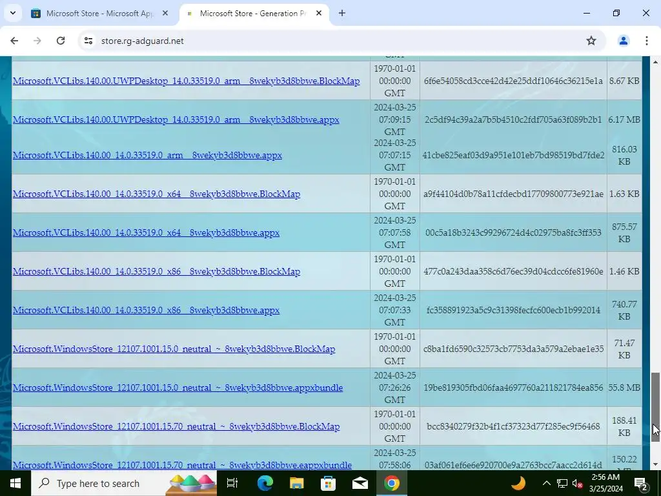Download WindowsStore 12107.1001.15.0 appxbundle link
The width and height of the screenshot is (661, 496).
178,387
